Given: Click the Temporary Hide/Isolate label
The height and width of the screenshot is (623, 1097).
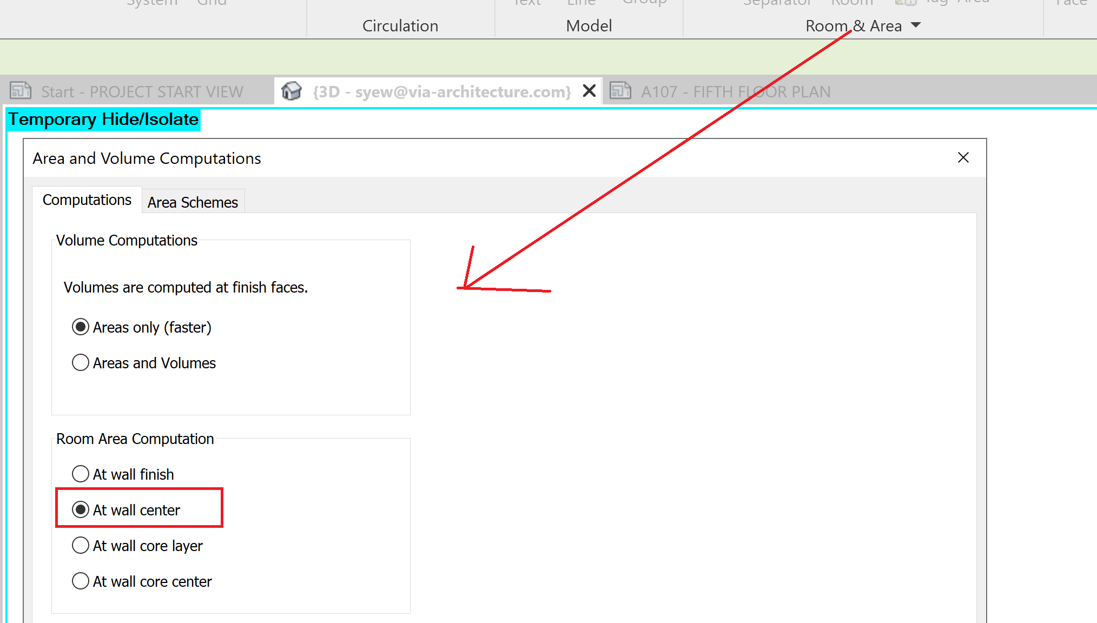Looking at the screenshot, I should click(x=103, y=120).
